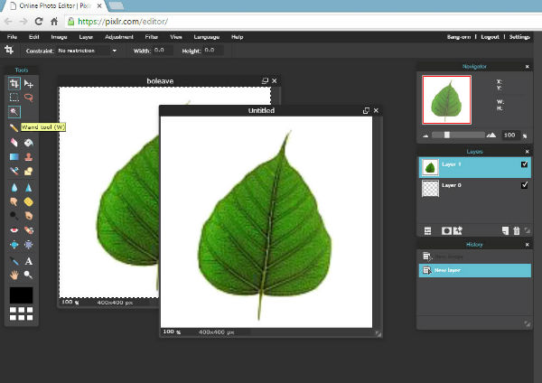This screenshot has height=383, width=542.
Task: Select the Burn hand tool
Action: 29,216
